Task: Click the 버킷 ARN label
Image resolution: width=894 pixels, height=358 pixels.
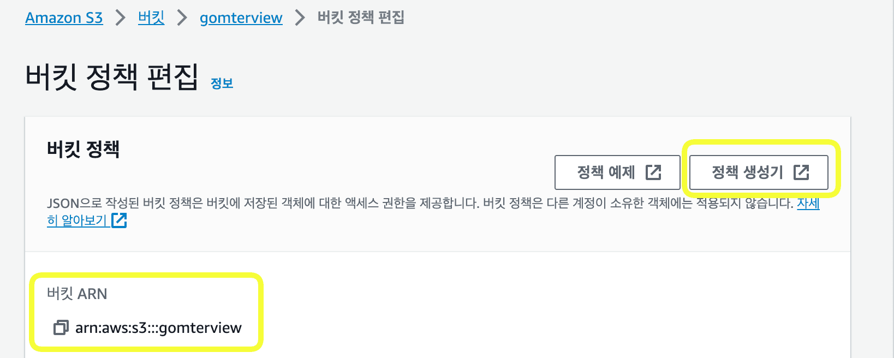Action: coord(77,294)
